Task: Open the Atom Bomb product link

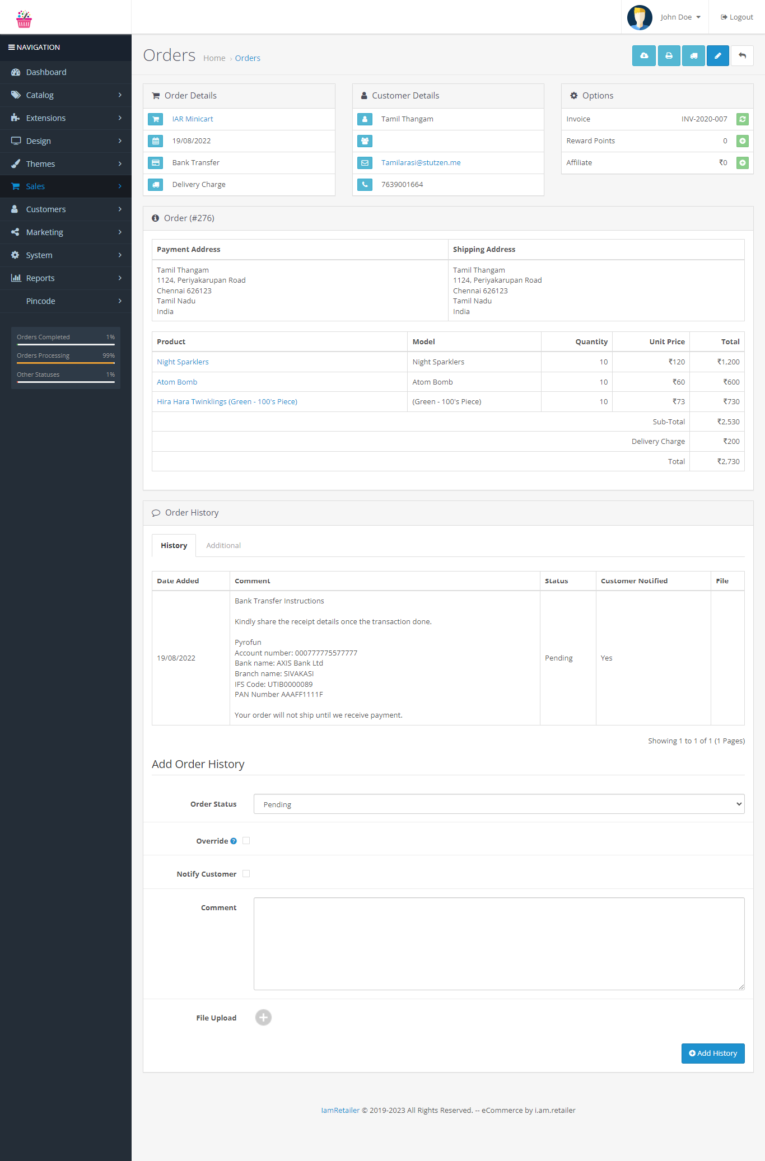Action: (177, 382)
